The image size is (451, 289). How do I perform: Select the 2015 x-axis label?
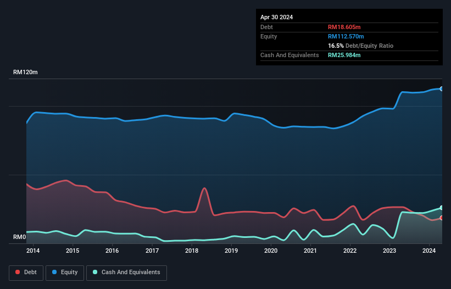(x=73, y=251)
